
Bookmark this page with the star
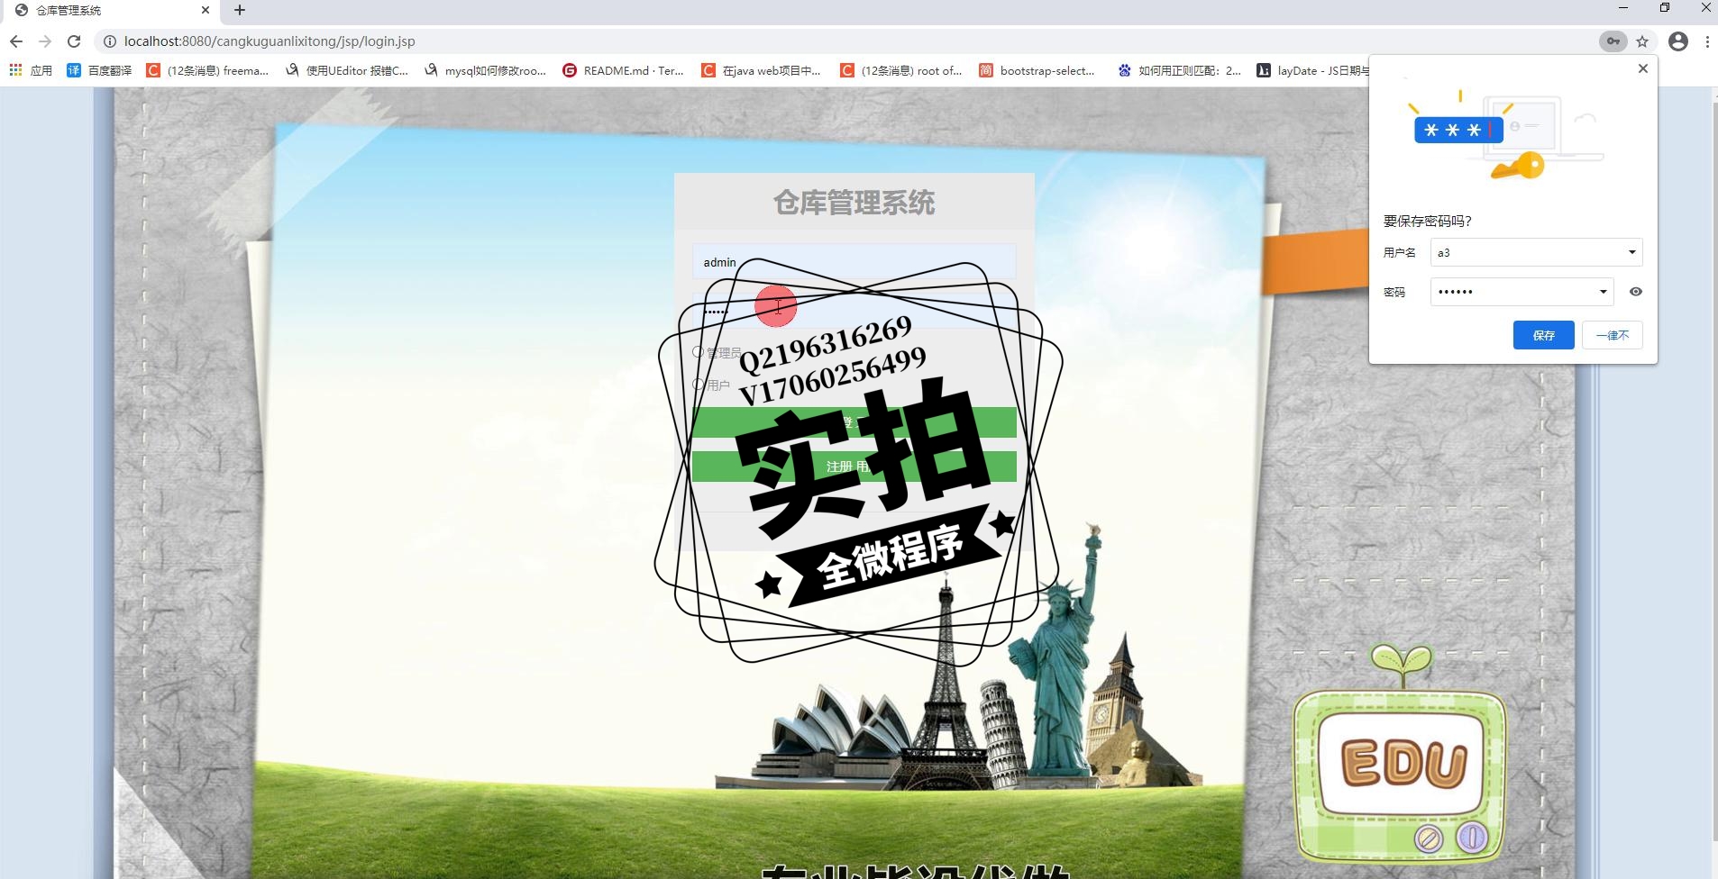[1642, 41]
